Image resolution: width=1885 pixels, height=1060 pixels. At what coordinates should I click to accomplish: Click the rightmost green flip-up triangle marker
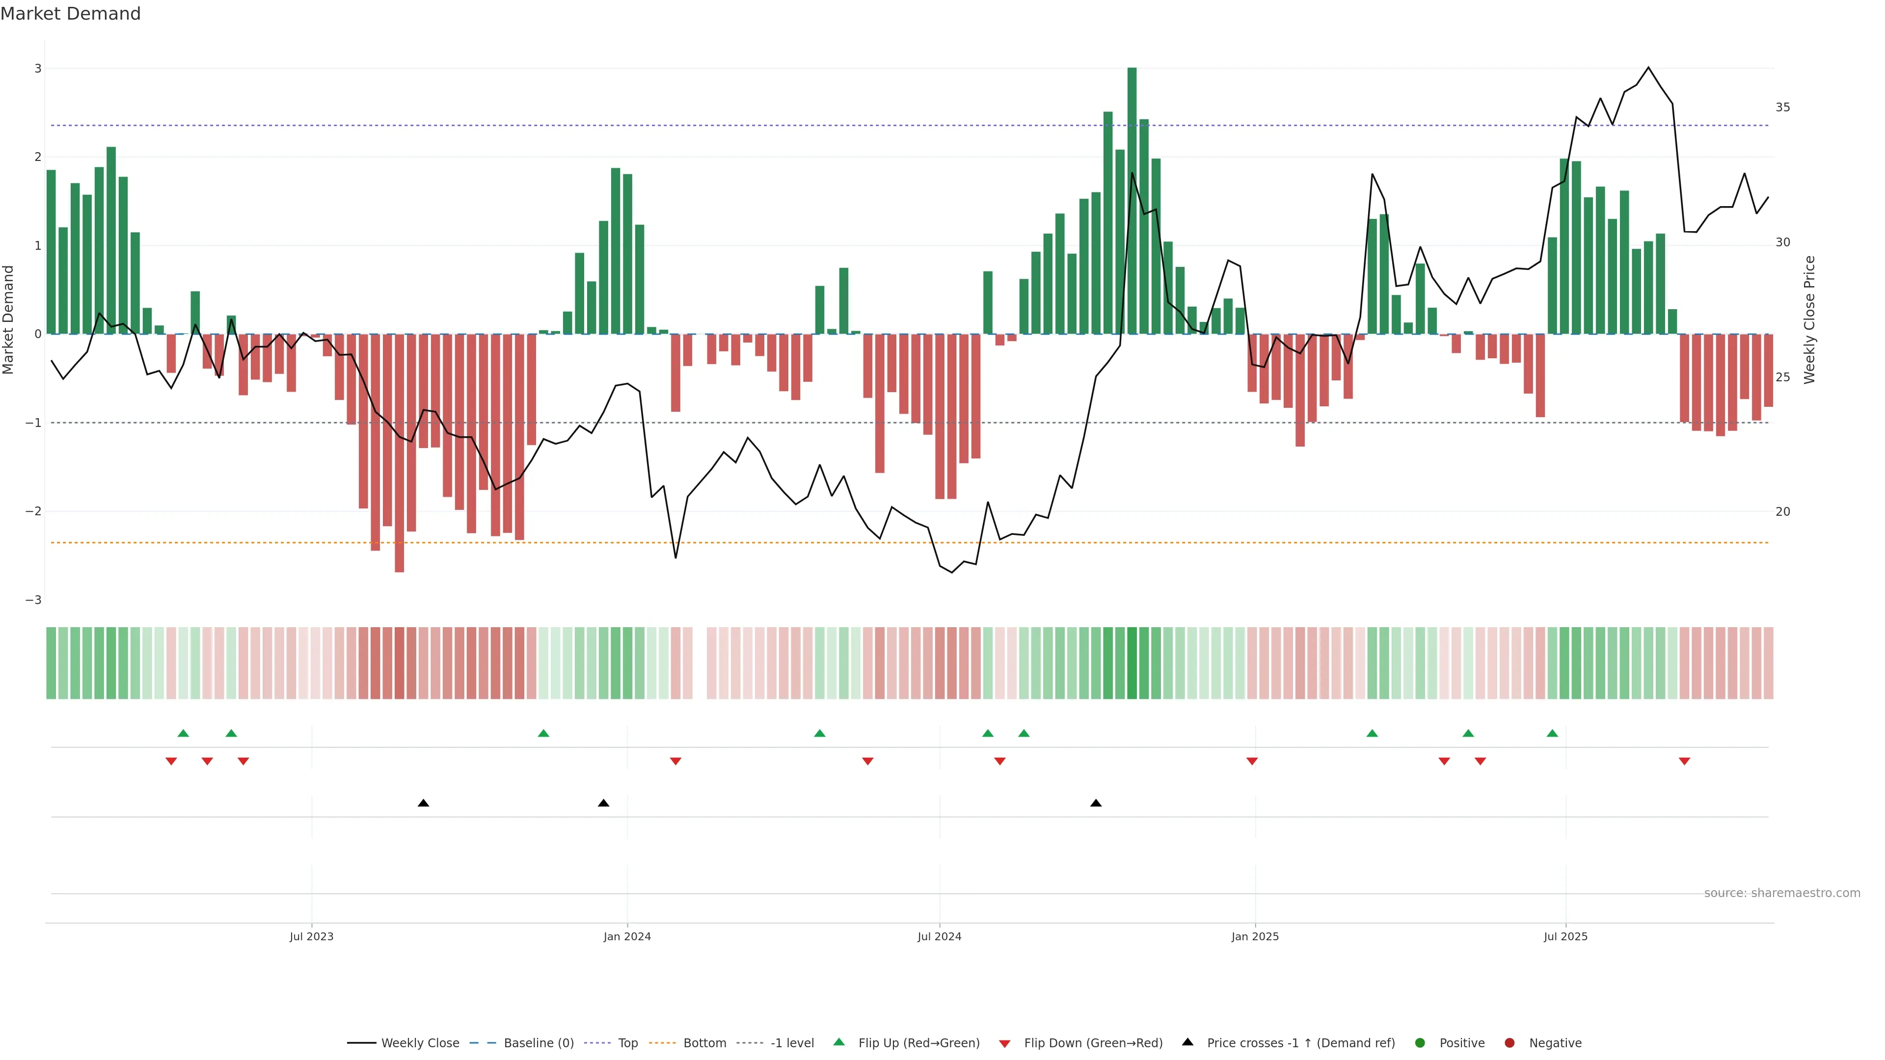tap(1552, 733)
